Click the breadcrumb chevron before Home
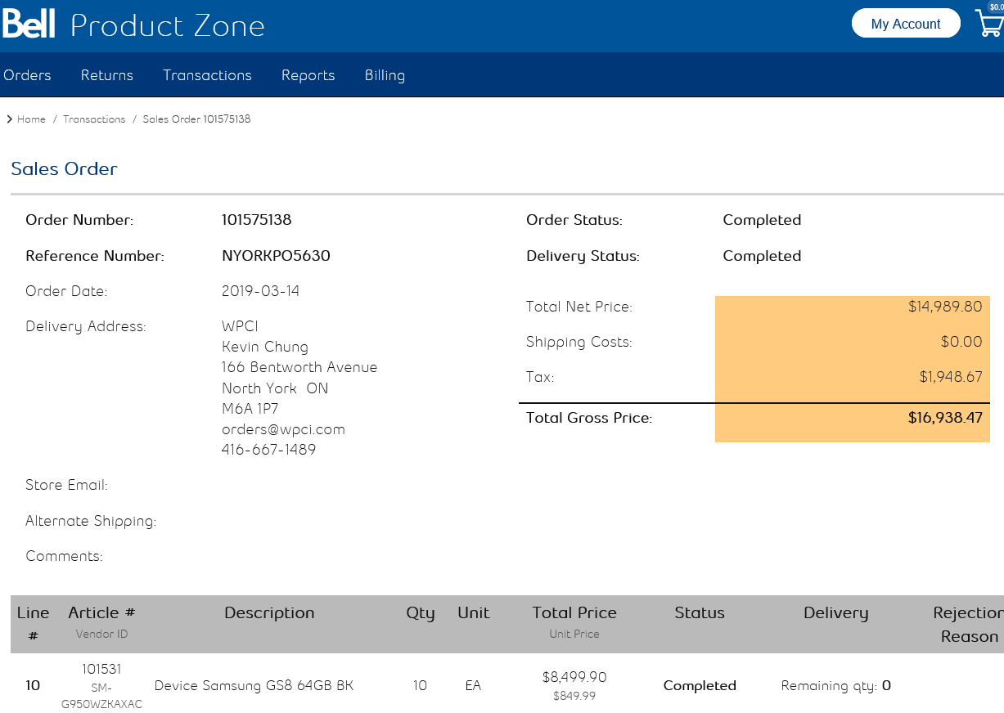 coord(9,119)
